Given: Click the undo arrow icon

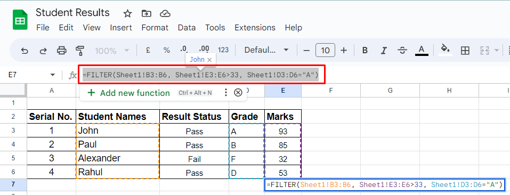Looking at the screenshot, I should point(24,51).
